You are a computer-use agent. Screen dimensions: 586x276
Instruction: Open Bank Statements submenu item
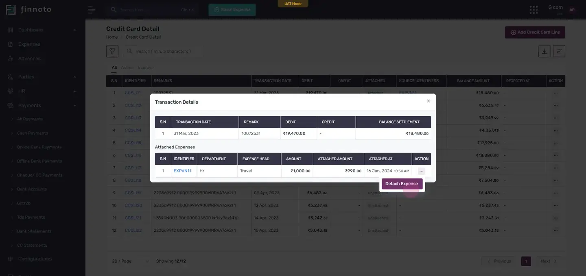pos(34,231)
